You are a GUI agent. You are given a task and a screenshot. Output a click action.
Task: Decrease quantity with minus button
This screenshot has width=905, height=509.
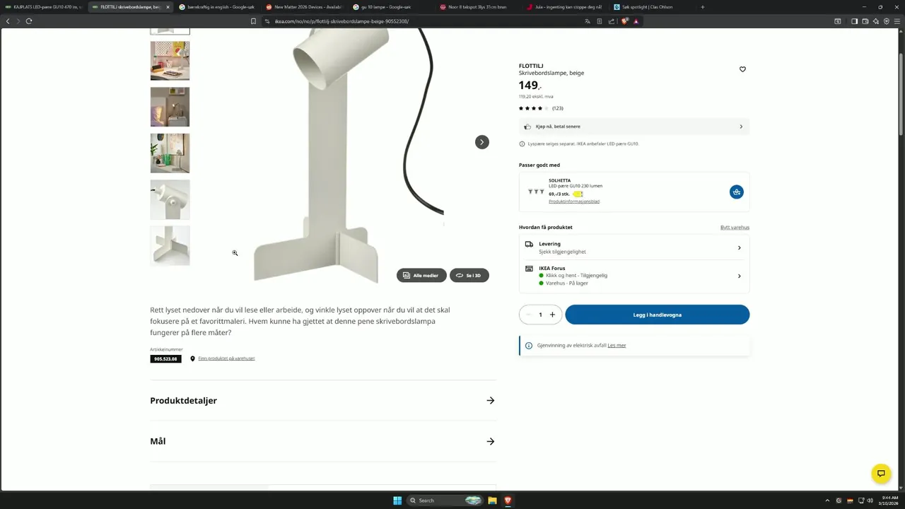click(x=528, y=315)
